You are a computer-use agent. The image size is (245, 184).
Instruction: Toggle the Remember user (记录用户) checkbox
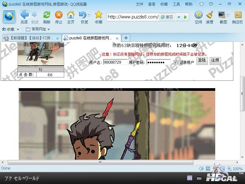click(x=175, y=62)
